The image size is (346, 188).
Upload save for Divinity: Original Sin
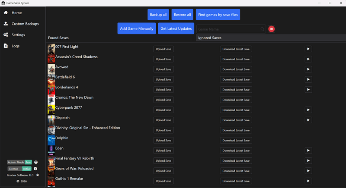tap(163, 130)
